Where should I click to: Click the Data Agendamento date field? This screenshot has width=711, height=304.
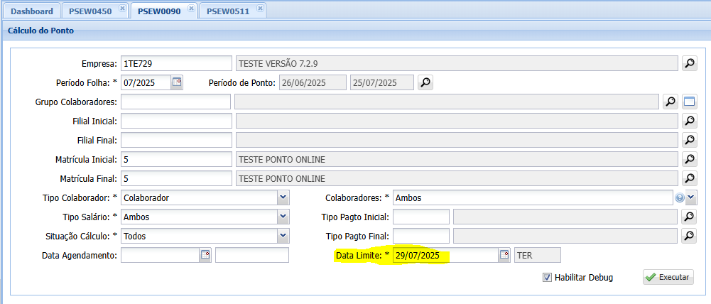[x=161, y=255]
